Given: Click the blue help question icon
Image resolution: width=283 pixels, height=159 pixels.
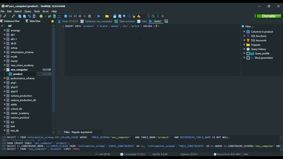Looking at the screenshot, I should [x=65, y=16].
